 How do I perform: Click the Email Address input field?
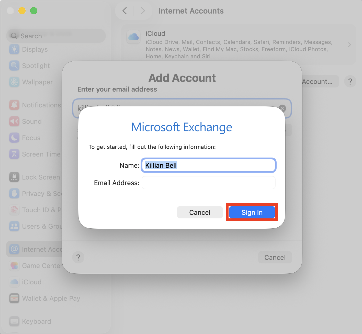pos(208,183)
